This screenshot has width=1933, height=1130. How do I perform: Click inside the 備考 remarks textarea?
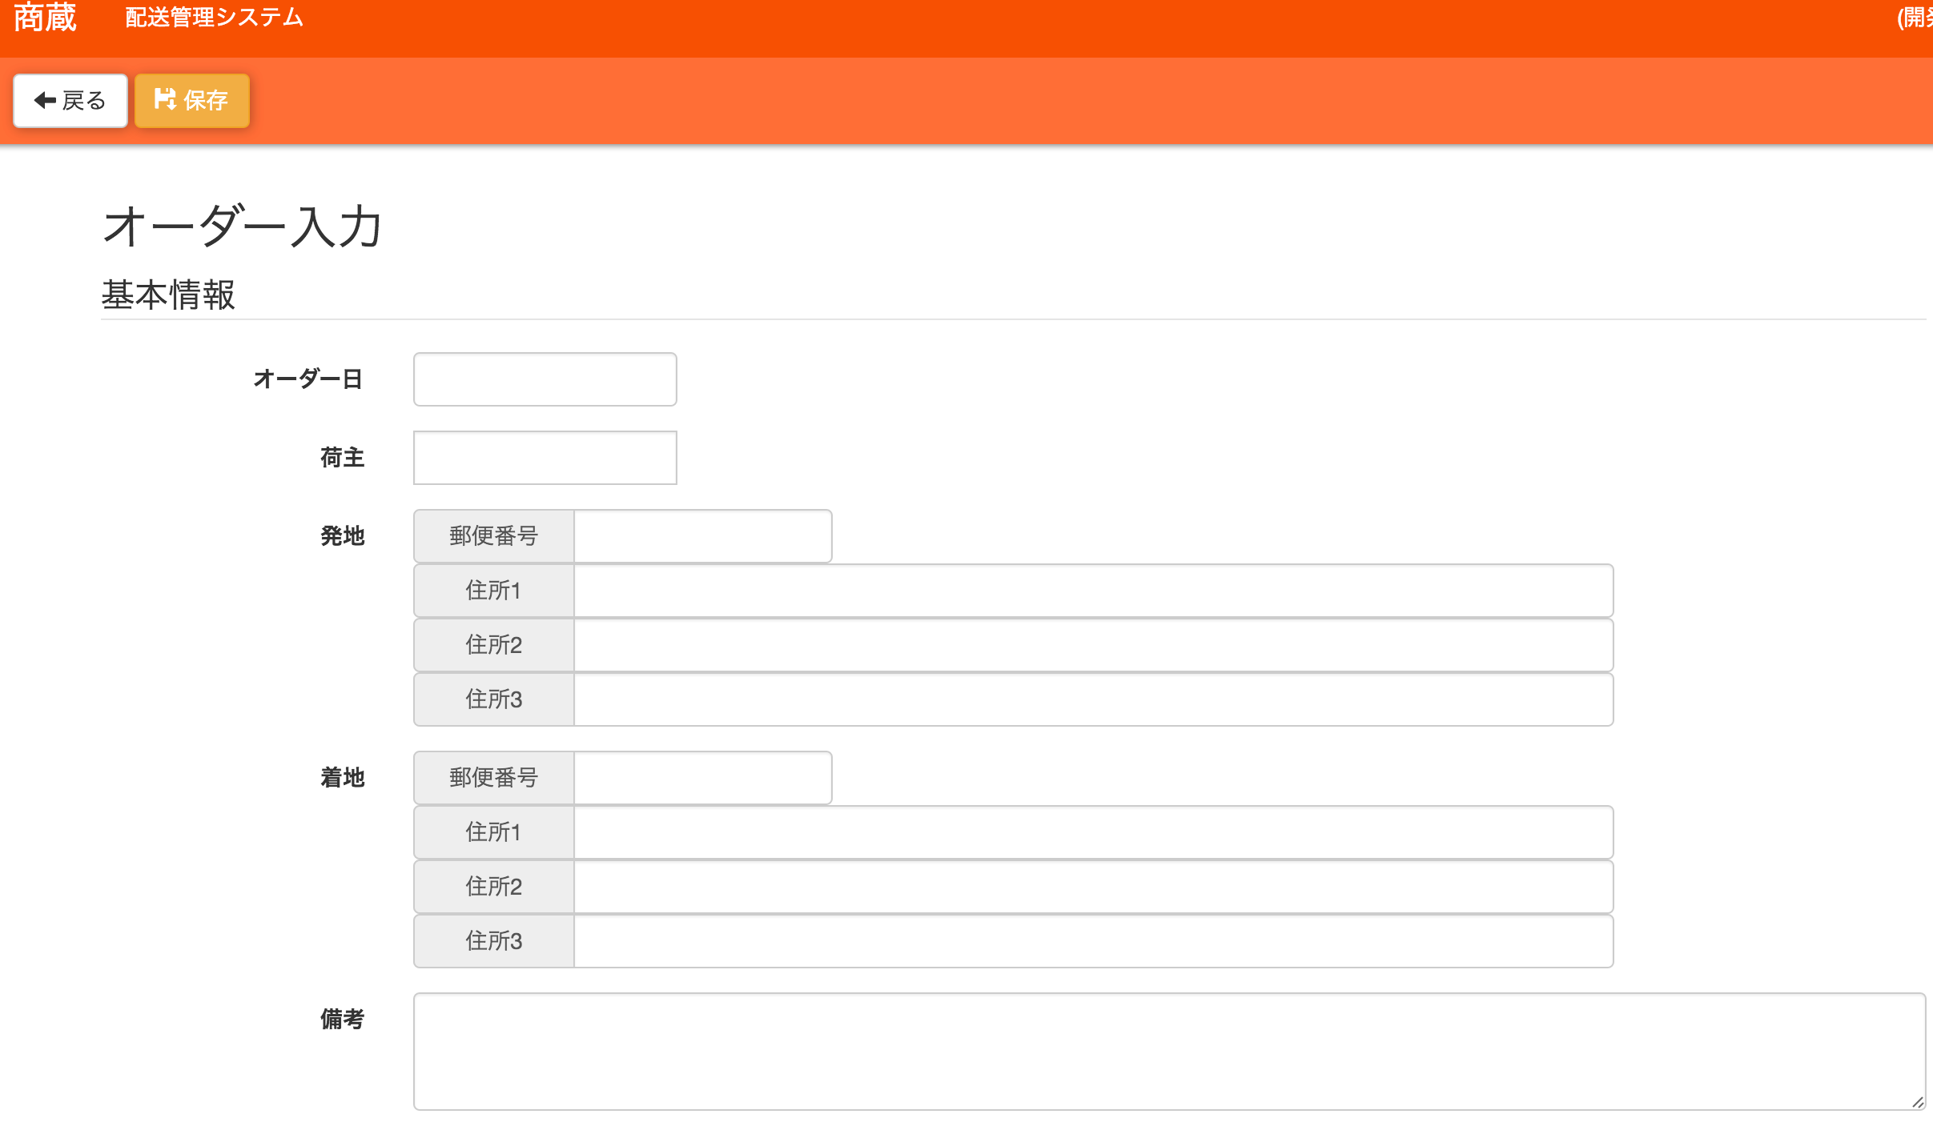(1169, 1052)
